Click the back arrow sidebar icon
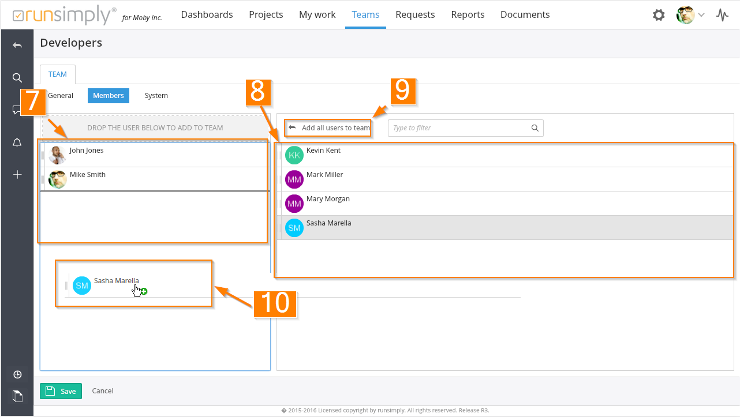 (17, 45)
